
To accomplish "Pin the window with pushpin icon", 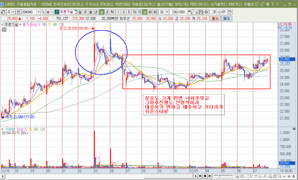I will coord(267,4).
